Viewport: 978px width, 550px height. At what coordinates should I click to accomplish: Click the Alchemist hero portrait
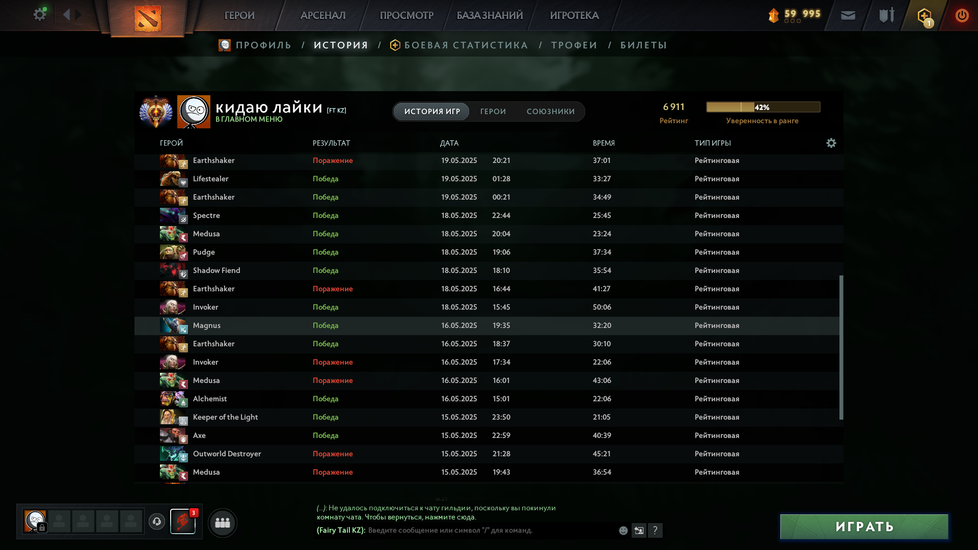173,399
